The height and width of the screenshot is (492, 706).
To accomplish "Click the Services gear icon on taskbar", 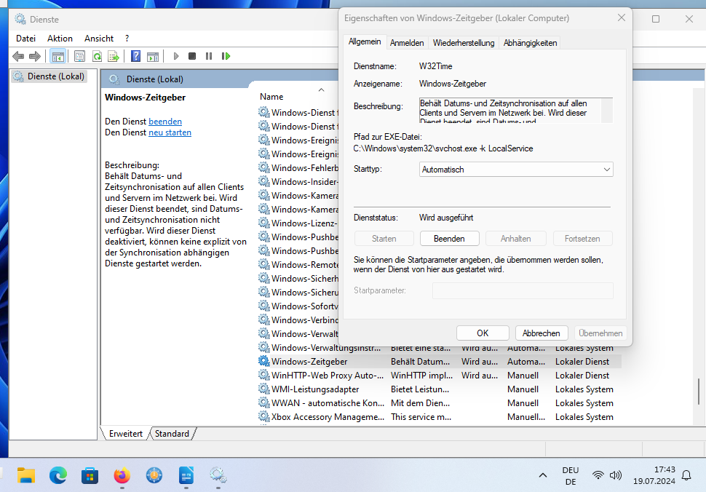I will pos(218,475).
